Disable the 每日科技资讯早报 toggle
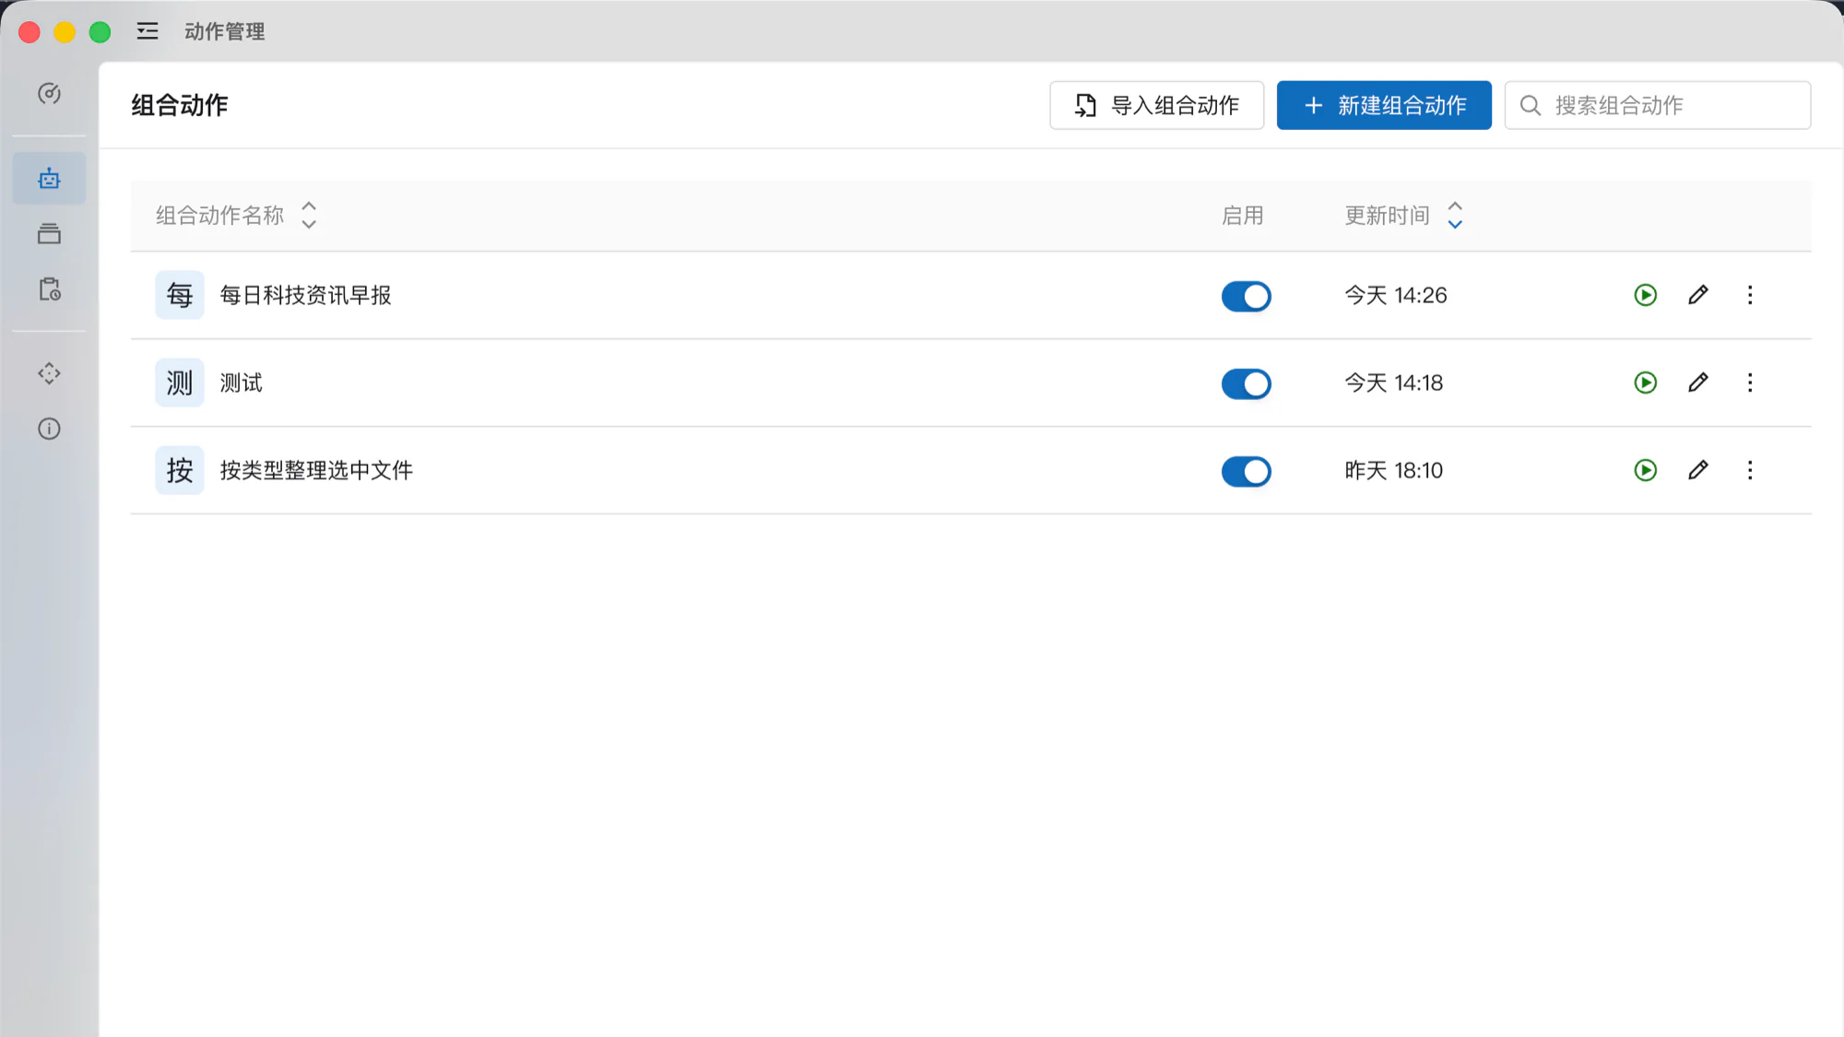The height and width of the screenshot is (1037, 1844). coord(1247,296)
